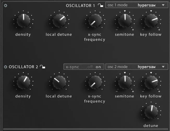Click the minus sign by Oscillator 2 semitone
The height and width of the screenshot is (131, 170).
pos(117,91)
